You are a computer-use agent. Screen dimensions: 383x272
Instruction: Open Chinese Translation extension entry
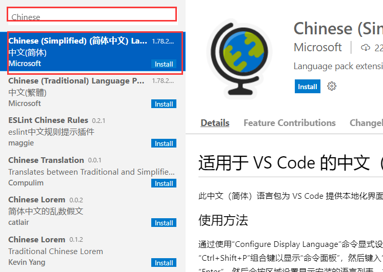(93, 171)
